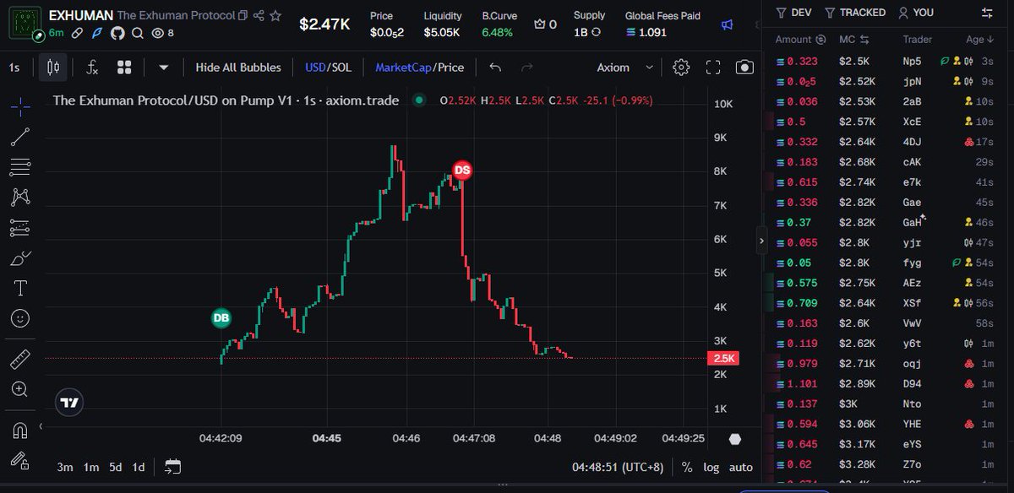Click Hide All Bubbles
Screen dimensions: 1014x493
pos(238,68)
